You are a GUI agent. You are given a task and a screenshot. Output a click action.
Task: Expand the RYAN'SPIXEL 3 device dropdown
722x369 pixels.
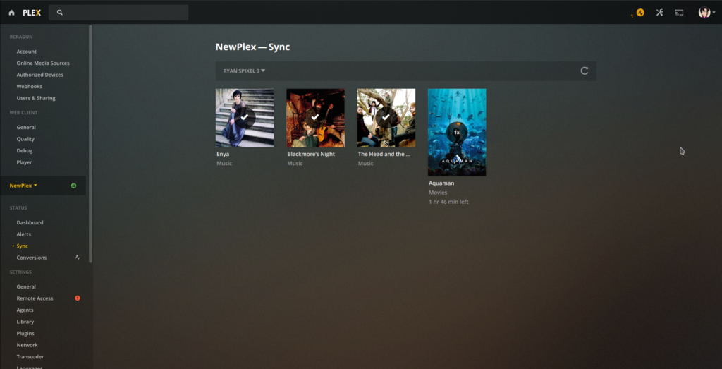(244, 71)
